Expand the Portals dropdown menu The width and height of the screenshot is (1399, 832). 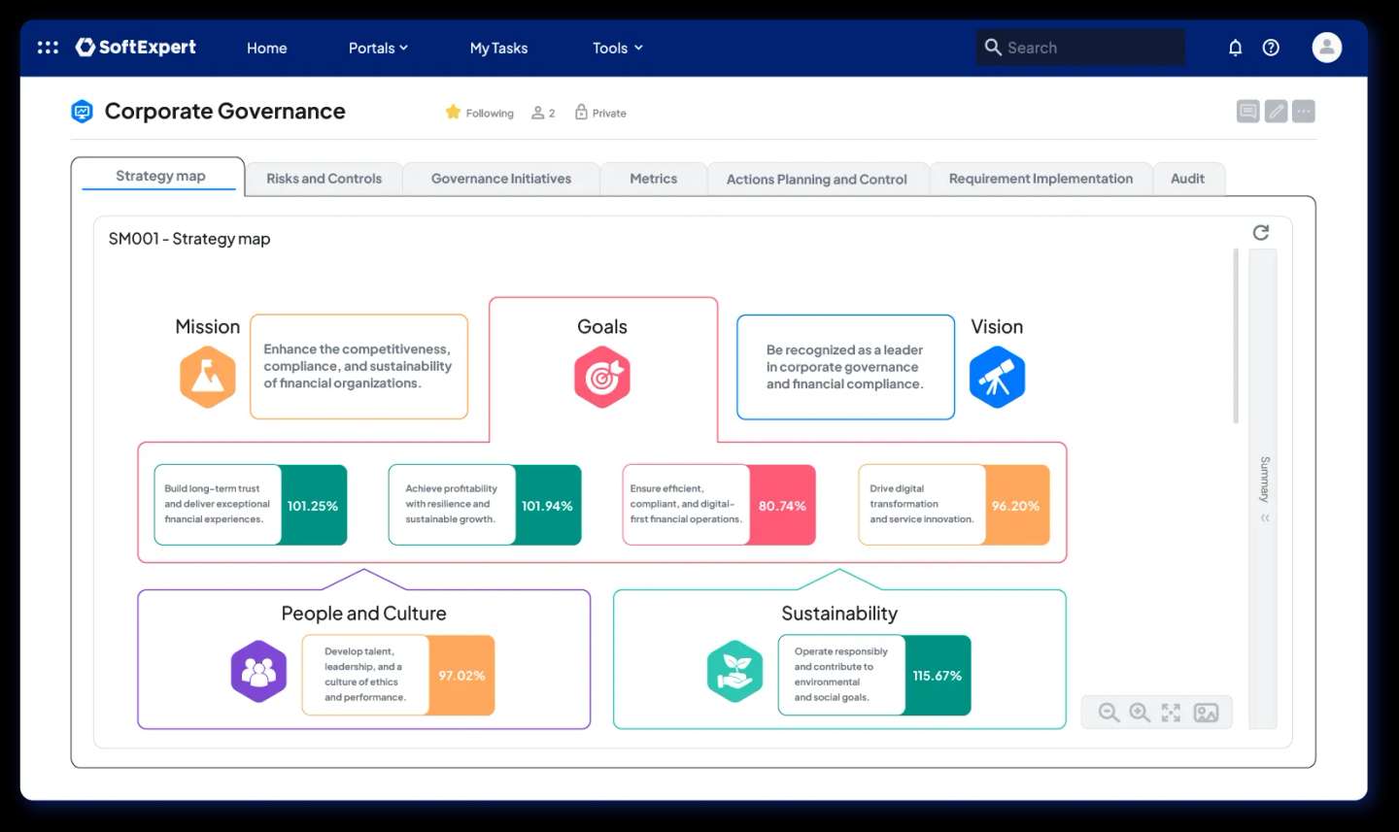(x=378, y=48)
